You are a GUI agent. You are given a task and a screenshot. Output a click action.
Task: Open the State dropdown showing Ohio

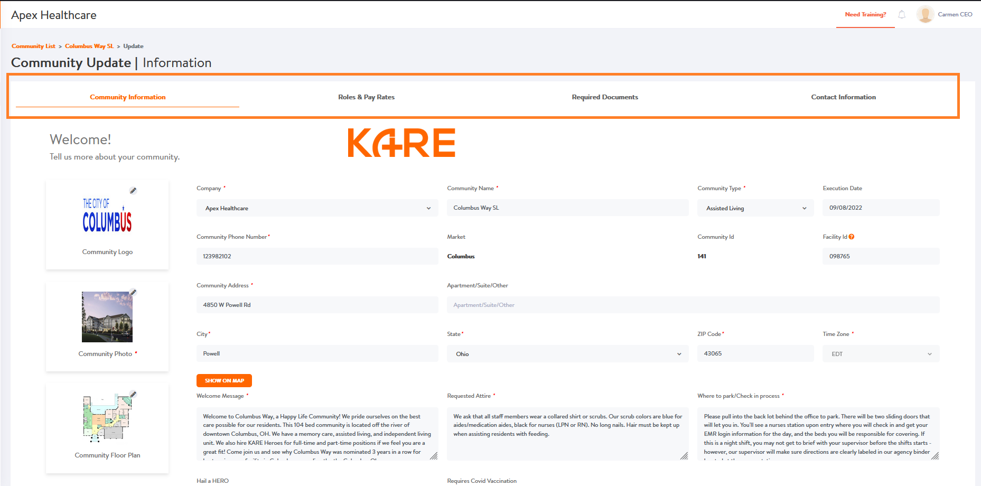point(568,354)
